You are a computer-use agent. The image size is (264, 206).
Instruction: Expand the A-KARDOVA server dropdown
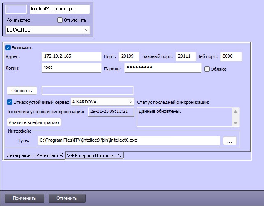[x=131, y=102]
